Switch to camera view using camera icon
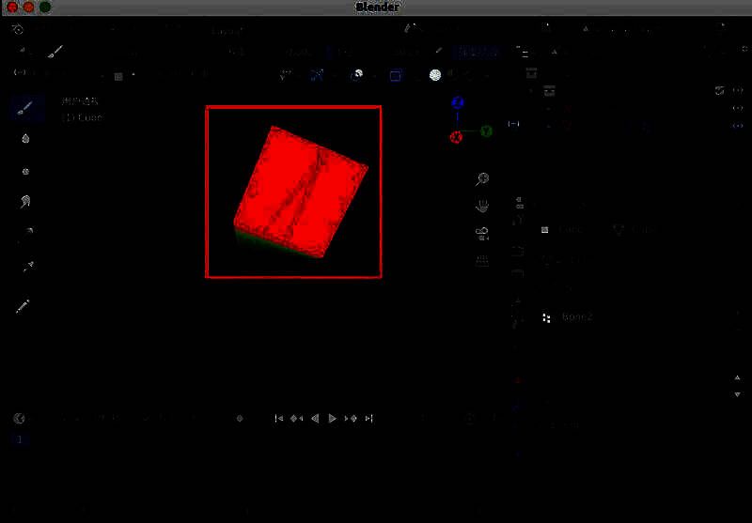 (482, 233)
